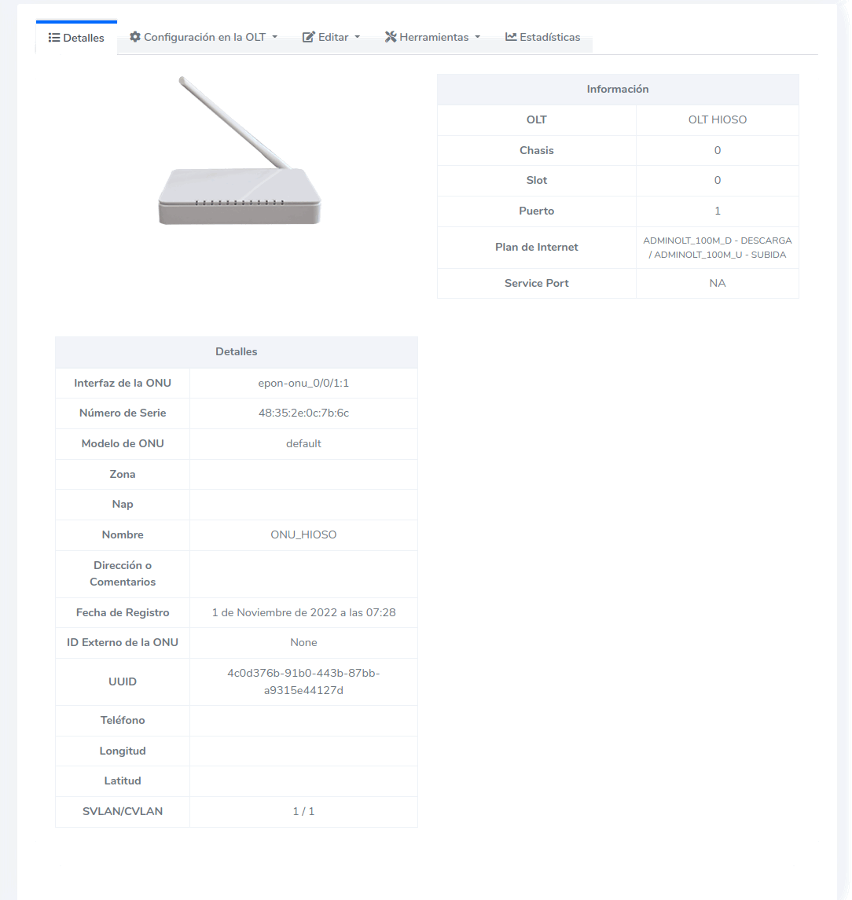Switch to the Estadísticas tab label
This screenshot has width=852, height=900.
[x=550, y=37]
